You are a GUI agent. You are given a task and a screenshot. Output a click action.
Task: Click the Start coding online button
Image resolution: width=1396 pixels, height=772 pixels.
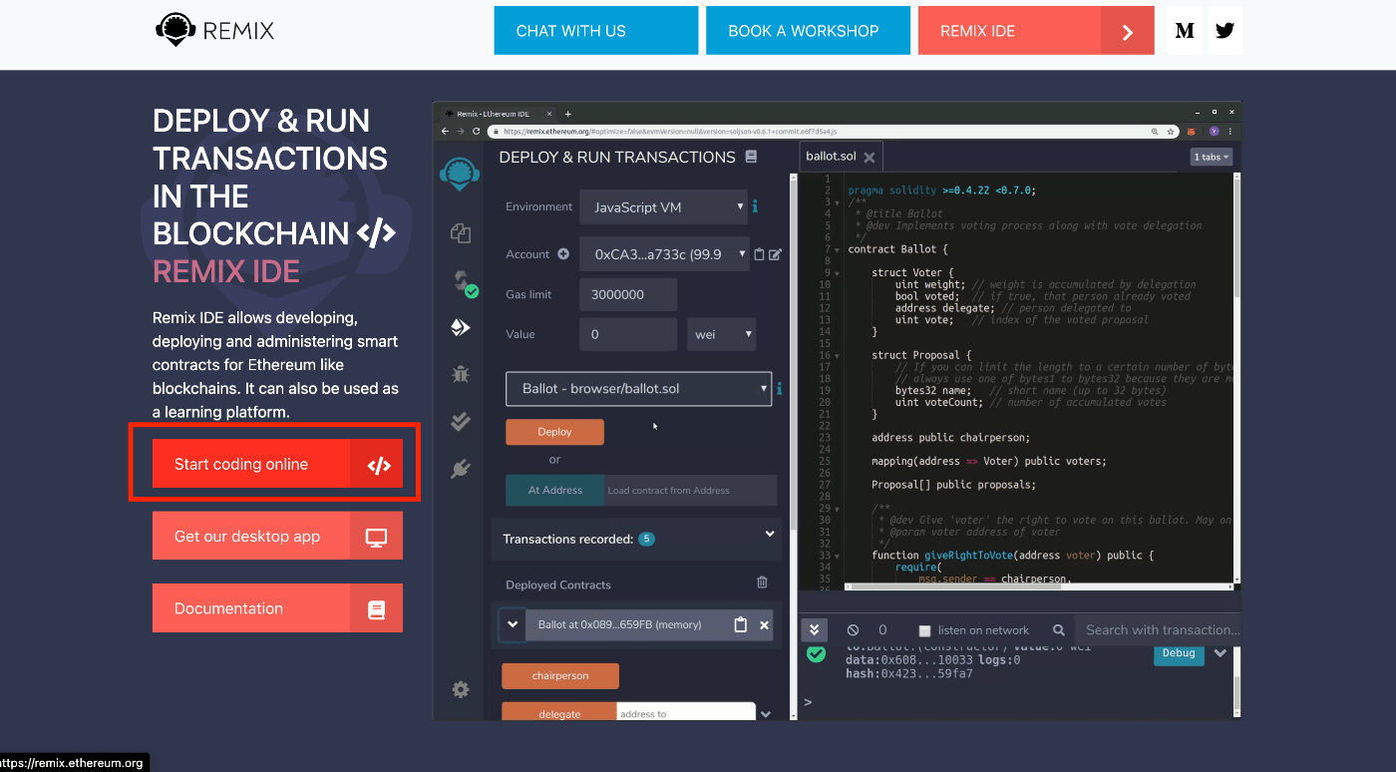click(277, 464)
